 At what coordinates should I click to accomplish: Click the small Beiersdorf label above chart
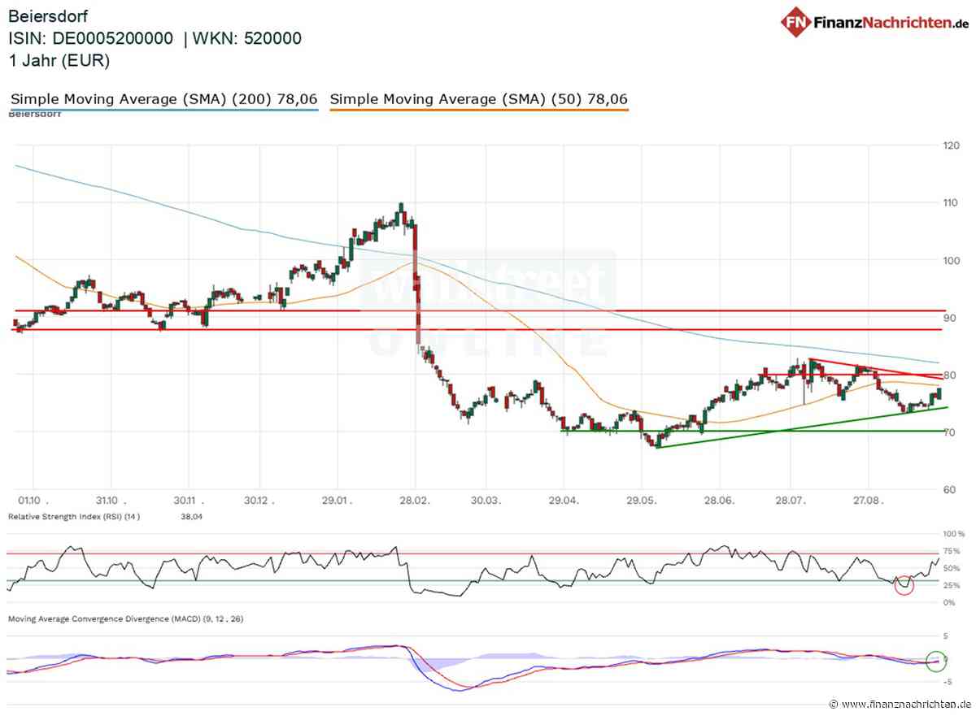click(x=34, y=115)
